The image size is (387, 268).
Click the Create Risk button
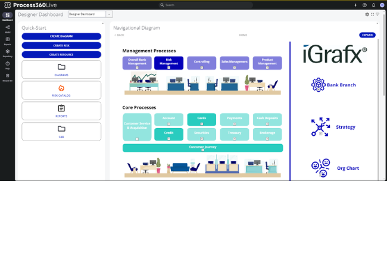pyautogui.click(x=61, y=45)
